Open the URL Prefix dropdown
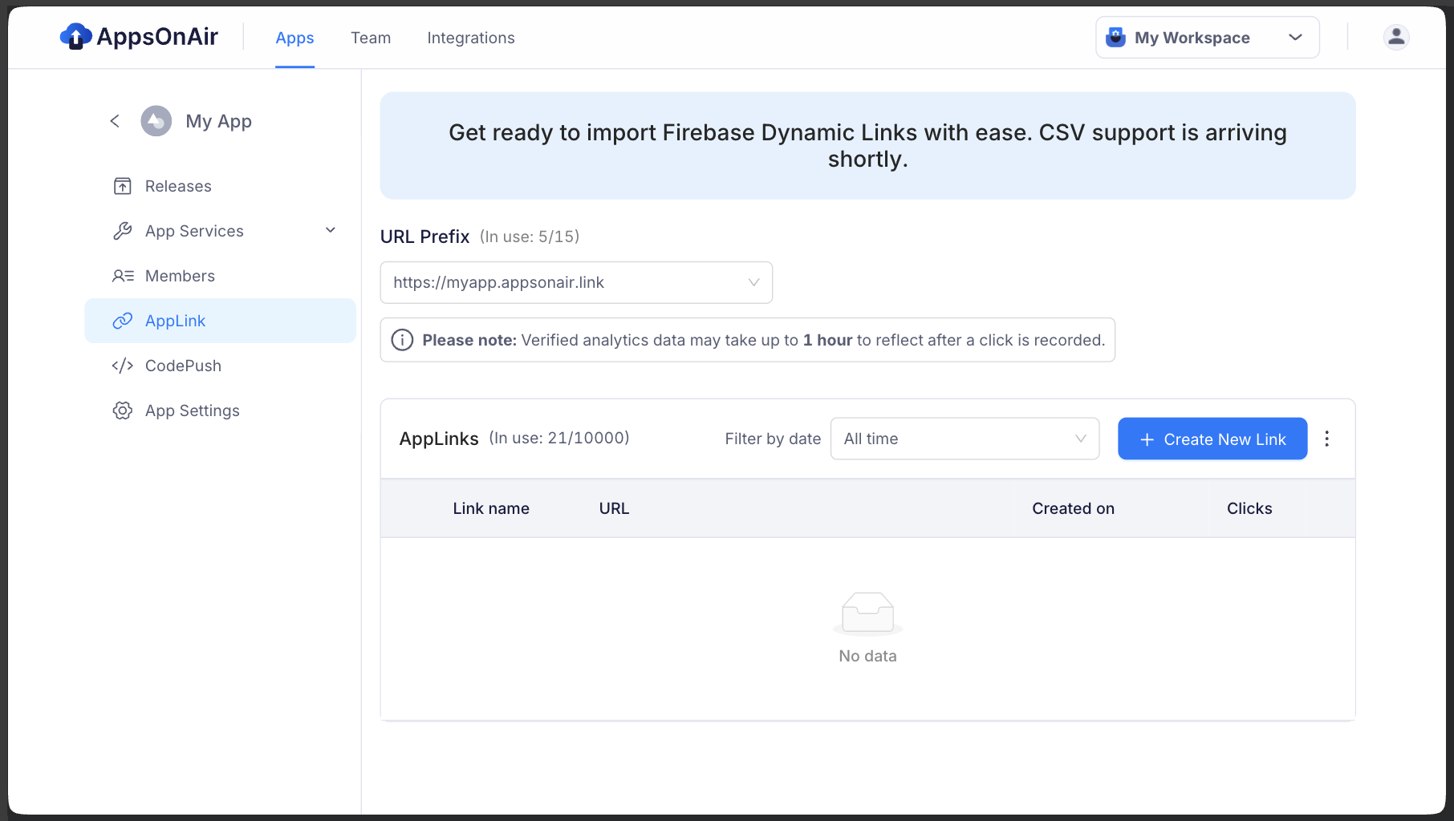This screenshot has height=821, width=1454. click(576, 282)
